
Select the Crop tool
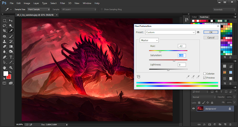click(x=4, y=31)
